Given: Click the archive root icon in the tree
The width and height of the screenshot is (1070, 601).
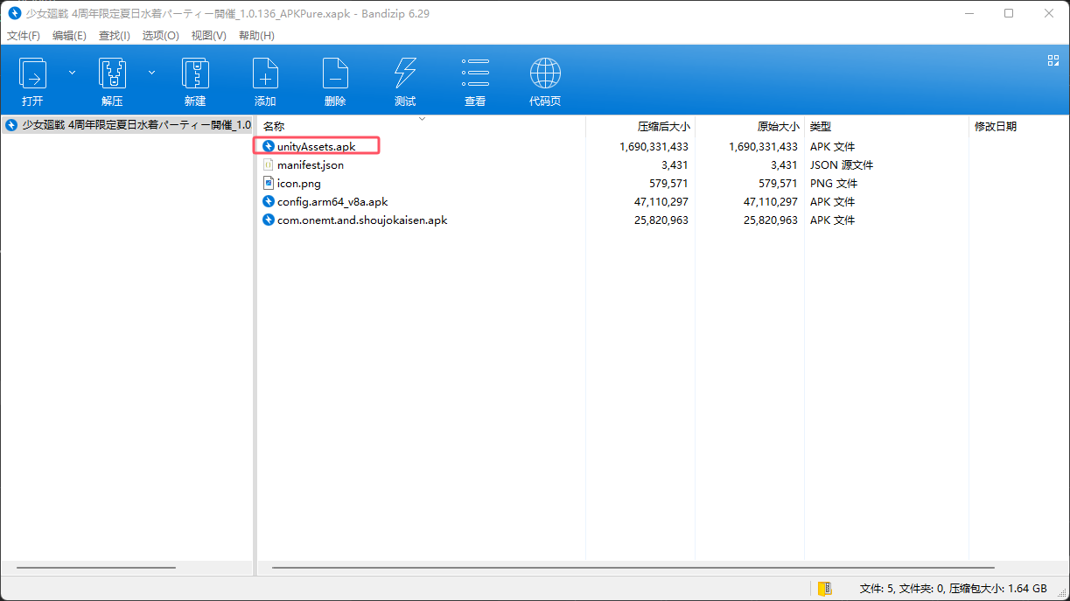Looking at the screenshot, I should tap(11, 125).
